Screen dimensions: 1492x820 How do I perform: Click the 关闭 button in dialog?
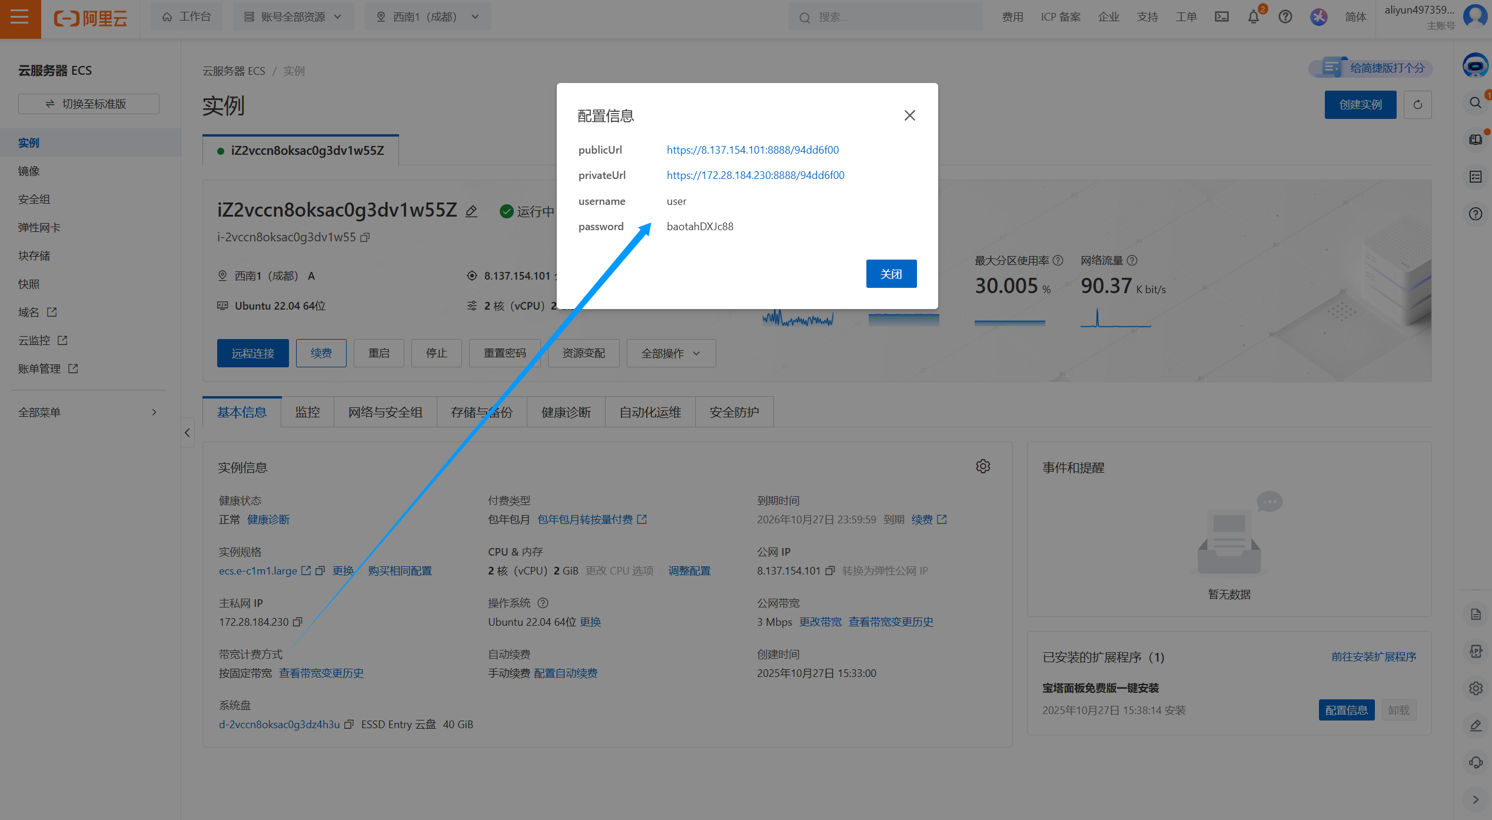[891, 274]
